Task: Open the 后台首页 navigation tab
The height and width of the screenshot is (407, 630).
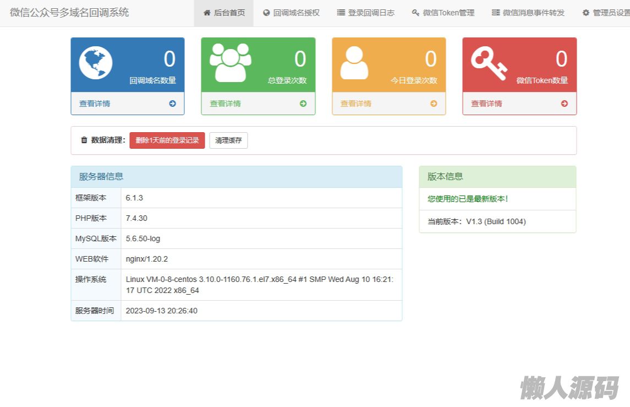Action: (x=224, y=13)
